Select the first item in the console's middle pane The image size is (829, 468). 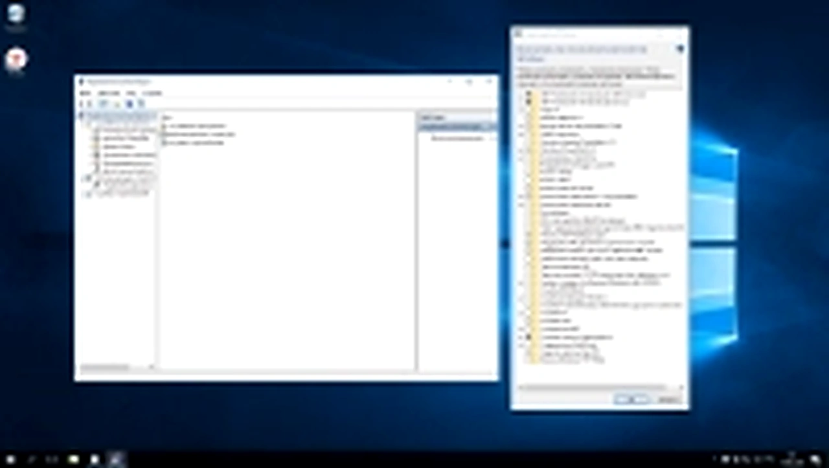(194, 126)
